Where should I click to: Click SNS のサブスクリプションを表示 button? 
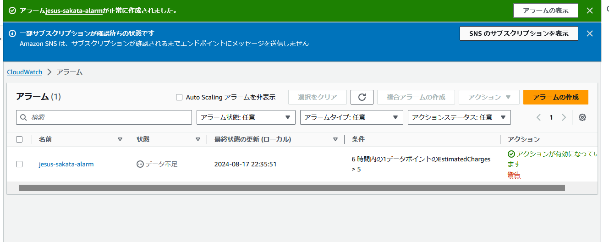point(519,33)
